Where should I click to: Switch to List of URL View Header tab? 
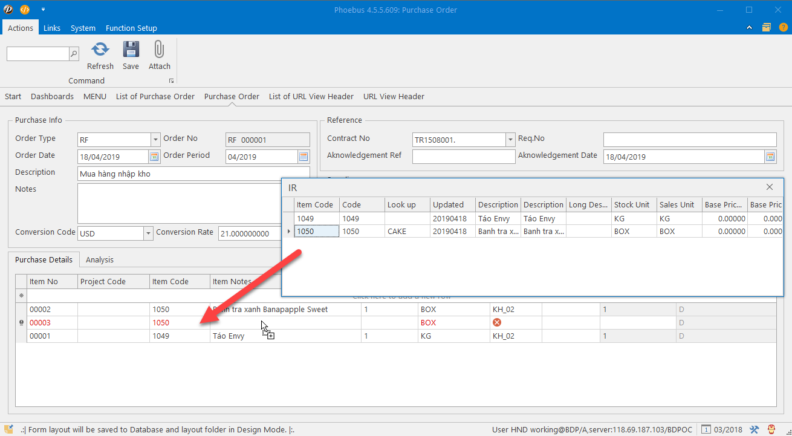pos(311,96)
